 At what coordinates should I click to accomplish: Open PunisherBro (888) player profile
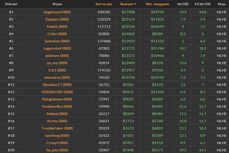pyautogui.click(x=57, y=107)
